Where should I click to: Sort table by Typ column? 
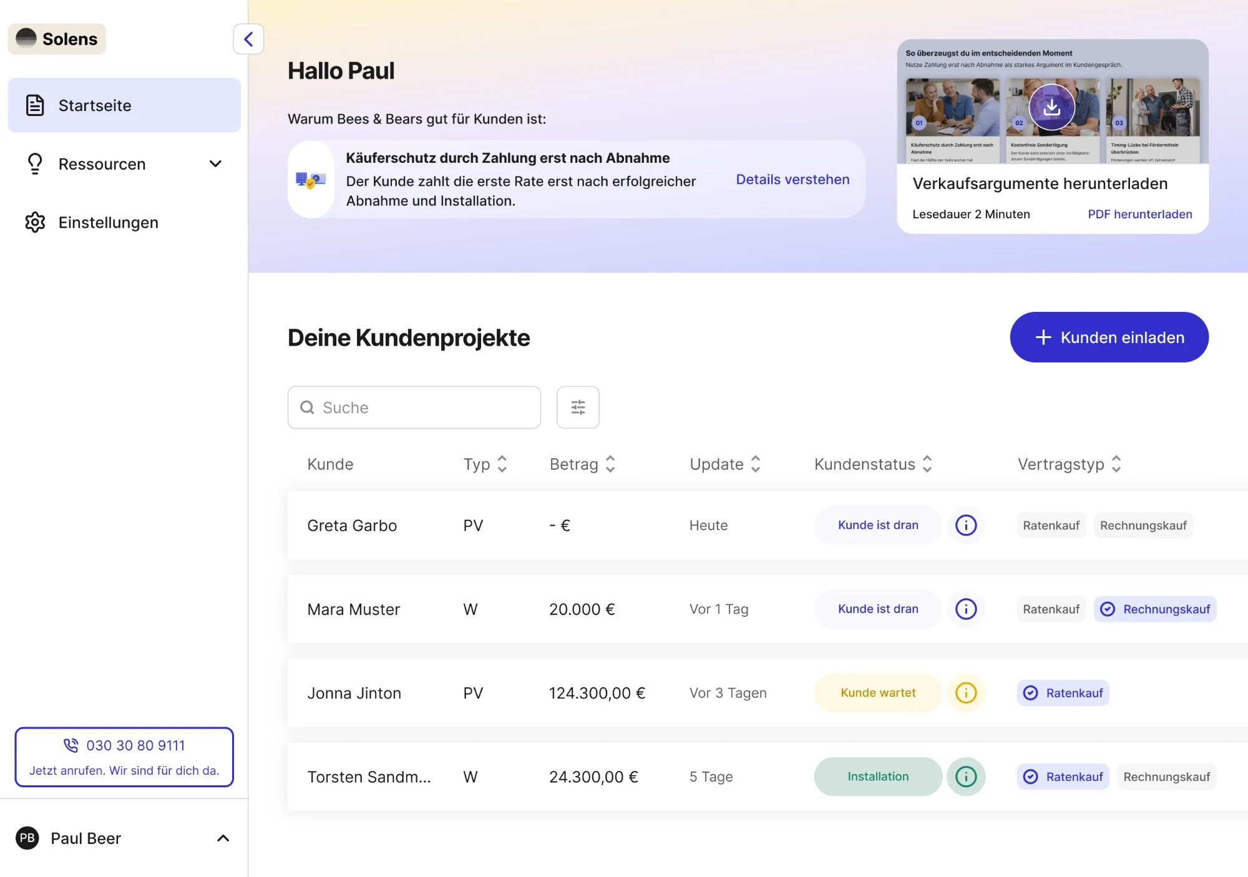tap(502, 464)
